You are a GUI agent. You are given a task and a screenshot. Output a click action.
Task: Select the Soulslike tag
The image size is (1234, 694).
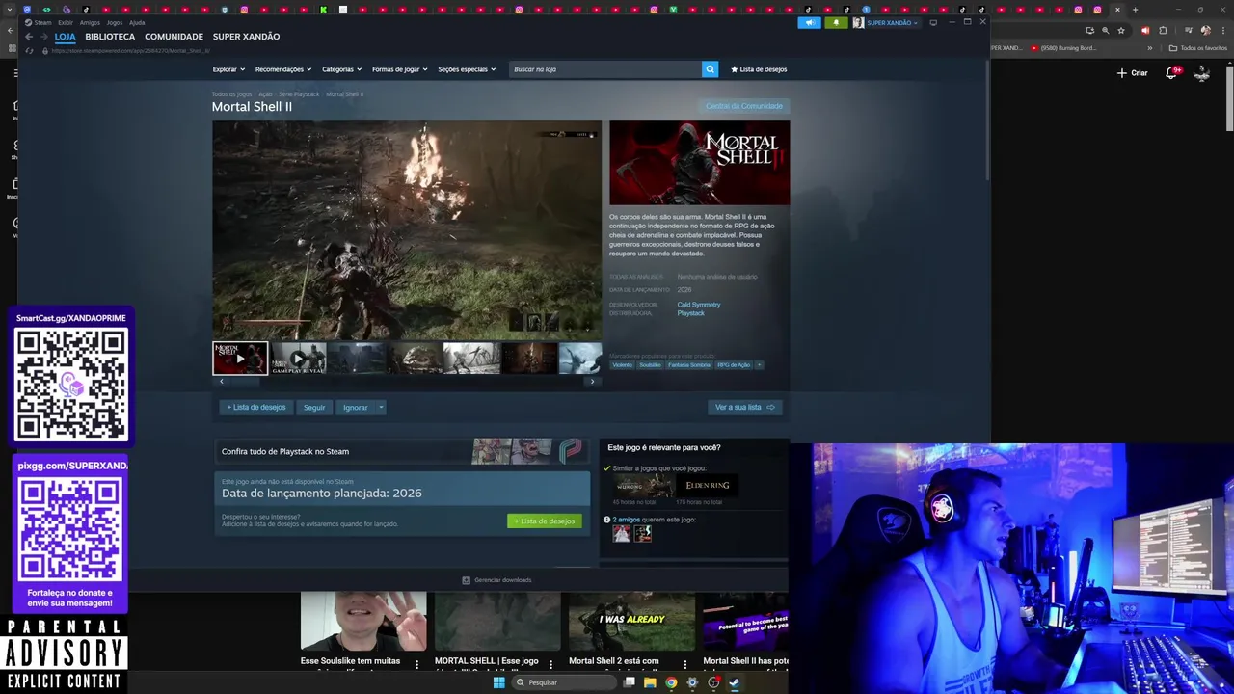pos(650,365)
